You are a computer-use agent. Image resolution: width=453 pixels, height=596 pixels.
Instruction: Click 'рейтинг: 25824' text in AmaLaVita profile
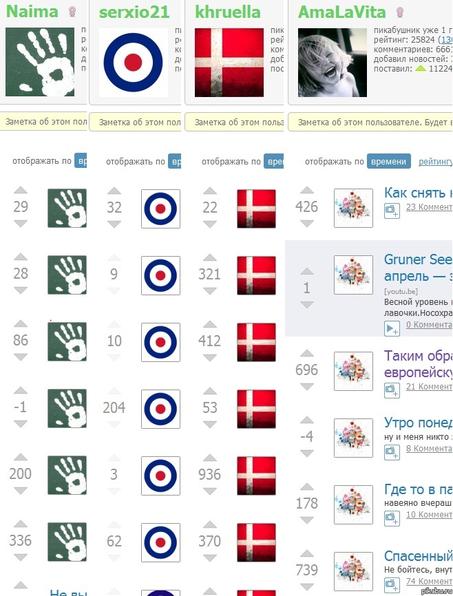[x=404, y=39]
